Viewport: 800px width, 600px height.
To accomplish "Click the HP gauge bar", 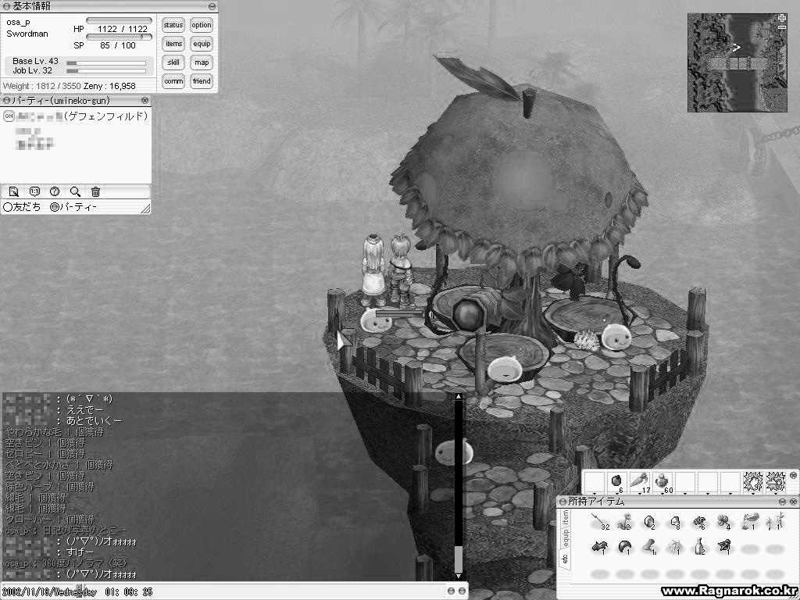I will tap(119, 20).
